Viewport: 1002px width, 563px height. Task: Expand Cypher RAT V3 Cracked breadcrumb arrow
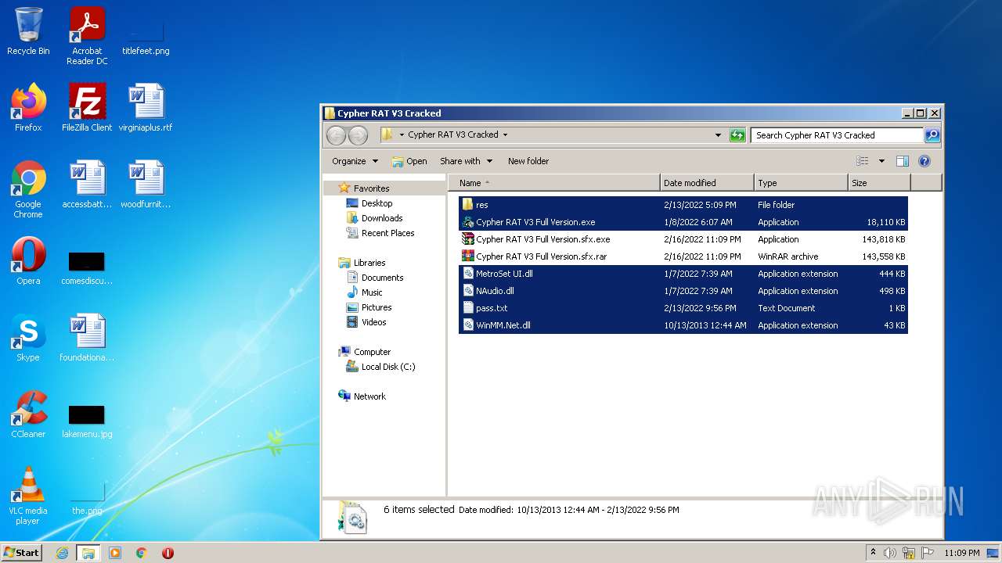click(505, 135)
